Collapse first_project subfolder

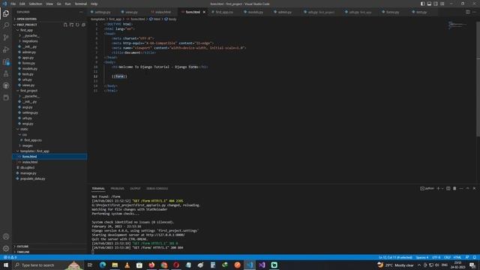(49, 91)
